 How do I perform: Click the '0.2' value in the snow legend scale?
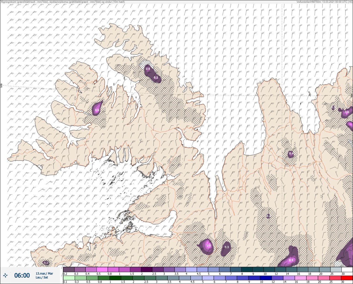65,274
